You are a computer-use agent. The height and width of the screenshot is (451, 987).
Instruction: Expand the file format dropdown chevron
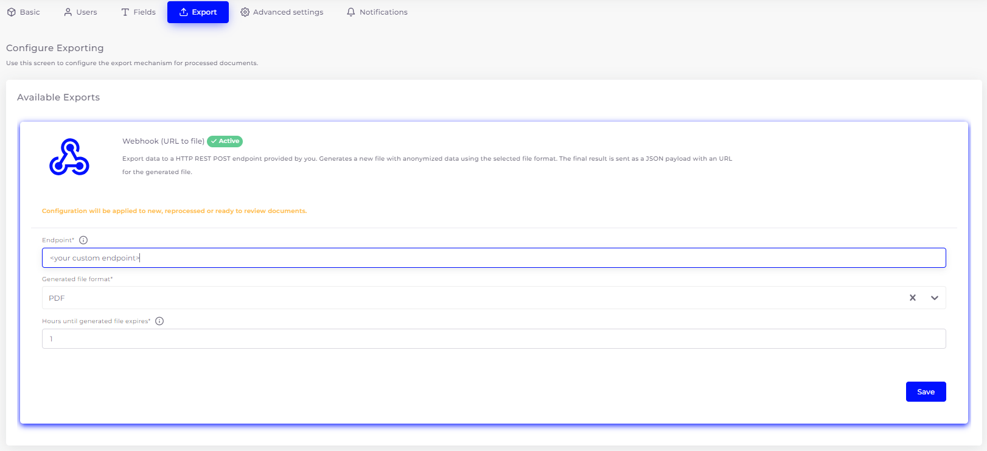[934, 298]
